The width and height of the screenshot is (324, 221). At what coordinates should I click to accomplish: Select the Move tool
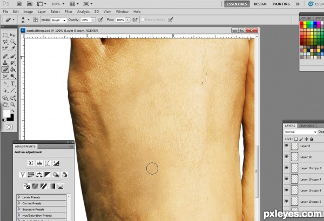12,35
